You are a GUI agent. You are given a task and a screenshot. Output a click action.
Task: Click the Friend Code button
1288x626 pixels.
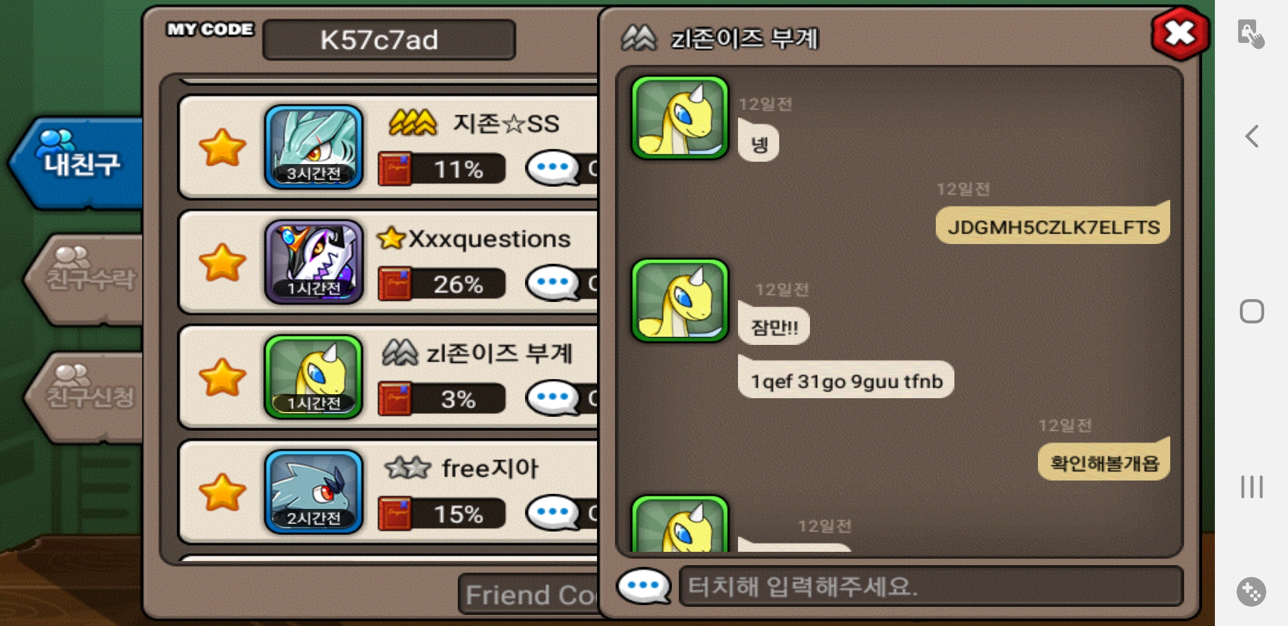529,594
